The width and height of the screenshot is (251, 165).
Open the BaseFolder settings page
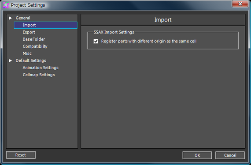[34, 39]
